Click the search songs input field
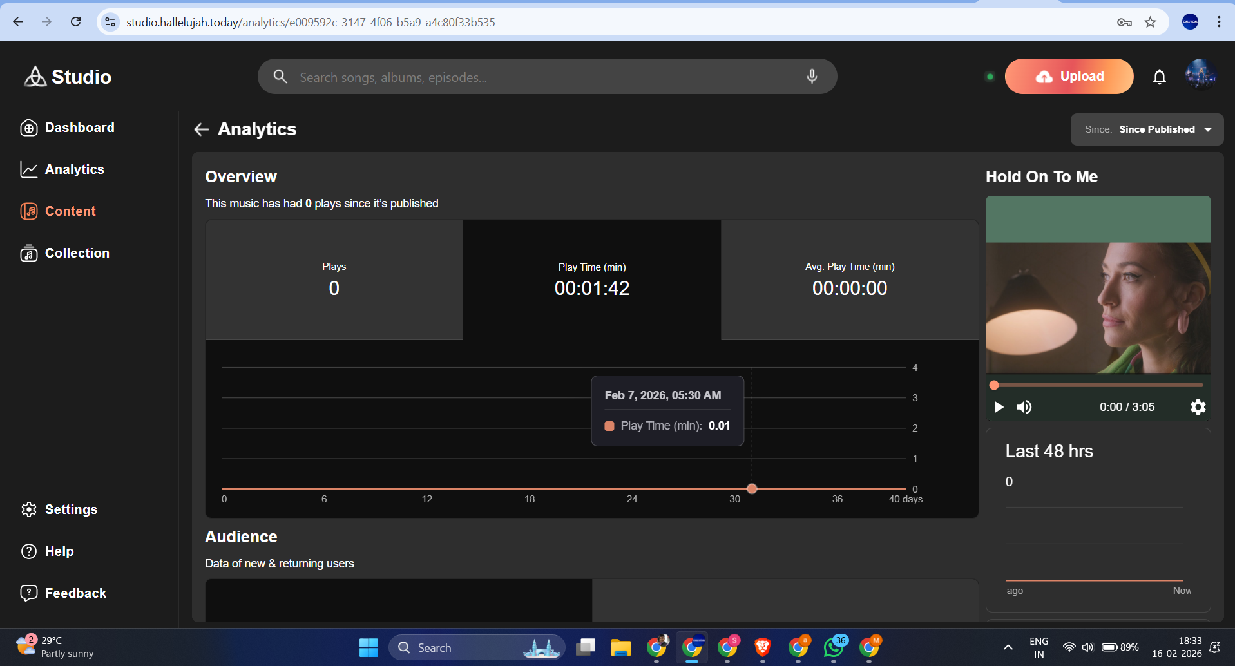 point(541,77)
